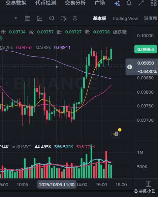The image size is (158, 197).
Task: Open the candlestick chart type icon
Action: (51, 18)
